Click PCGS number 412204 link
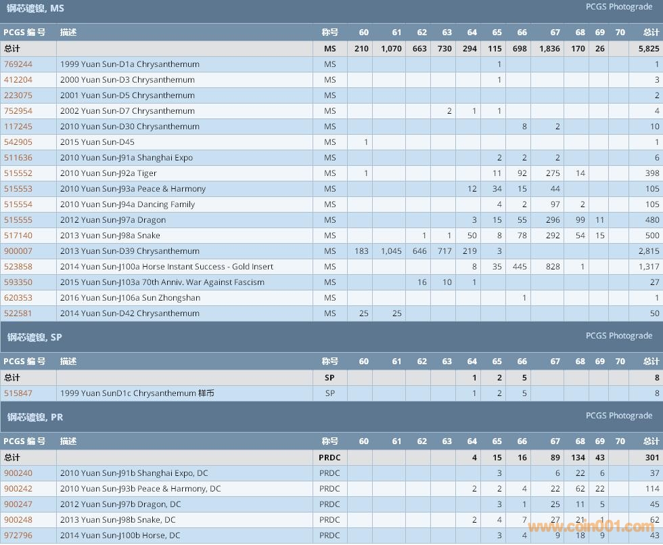The width and height of the screenshot is (663, 545). 18,80
